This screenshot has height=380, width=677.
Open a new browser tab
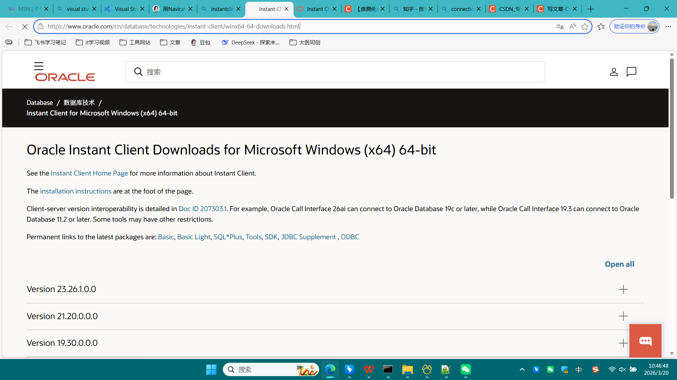591,9
